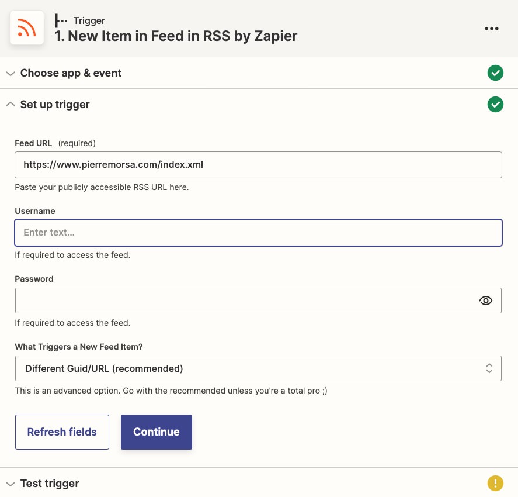The image size is (518, 497).
Task: Click the Continue button
Action: tap(157, 432)
